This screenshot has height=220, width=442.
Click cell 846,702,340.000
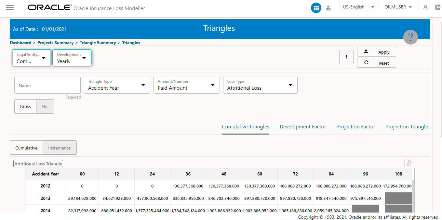pos(224,198)
